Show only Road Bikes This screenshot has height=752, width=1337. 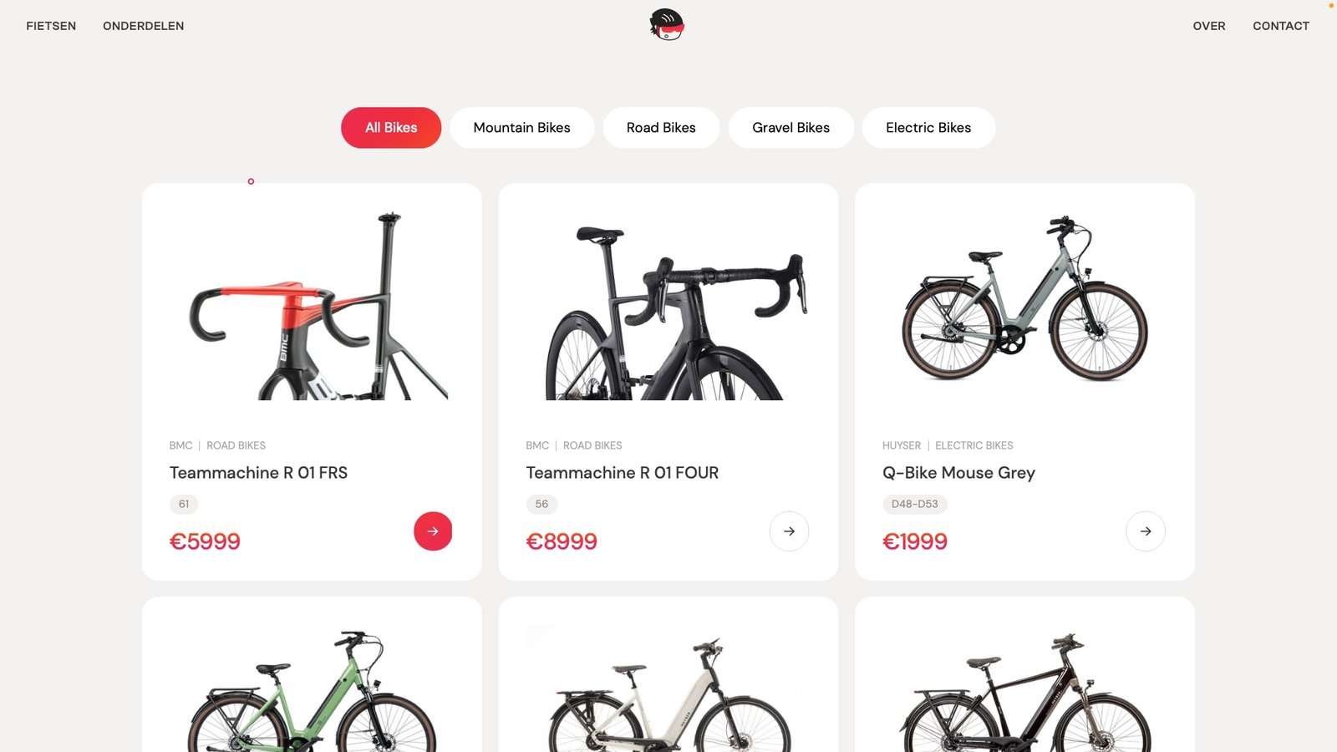pyautogui.click(x=661, y=128)
